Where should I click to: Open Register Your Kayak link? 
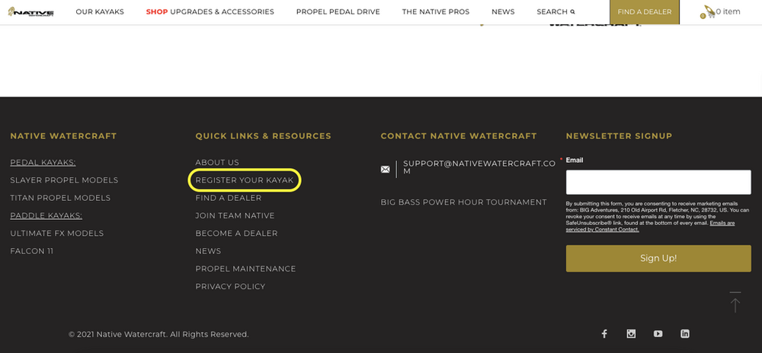point(245,180)
